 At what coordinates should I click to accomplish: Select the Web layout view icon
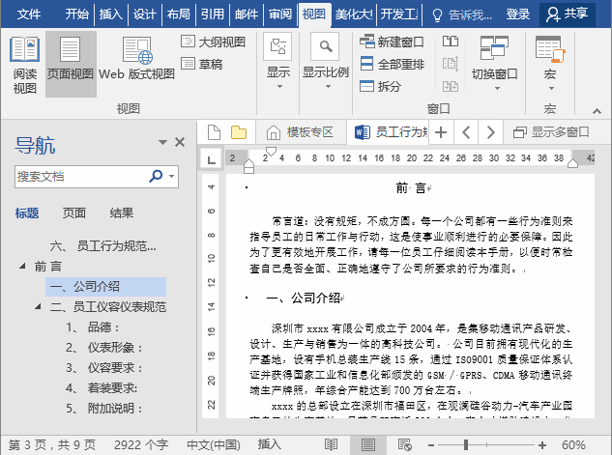click(x=136, y=64)
